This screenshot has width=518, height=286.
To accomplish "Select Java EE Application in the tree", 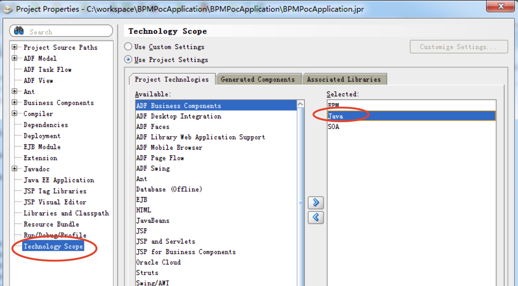I will point(59,180).
